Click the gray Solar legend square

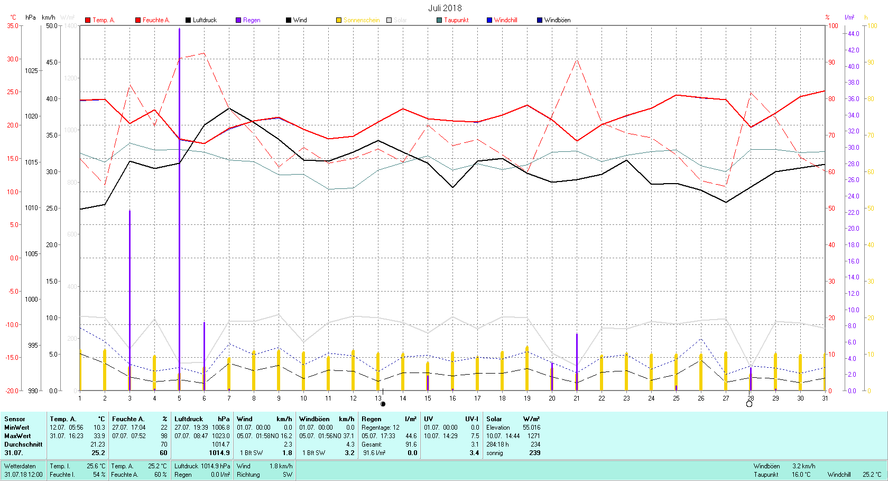pyautogui.click(x=389, y=20)
